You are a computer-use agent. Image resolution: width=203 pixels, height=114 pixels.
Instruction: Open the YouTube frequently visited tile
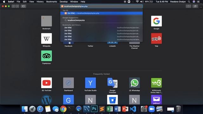coord(47,83)
